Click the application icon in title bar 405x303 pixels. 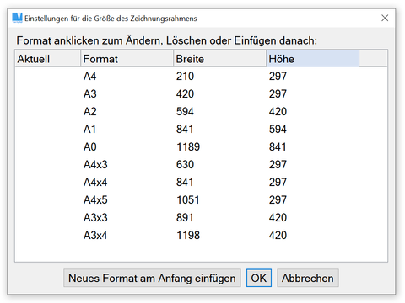[x=17, y=18]
